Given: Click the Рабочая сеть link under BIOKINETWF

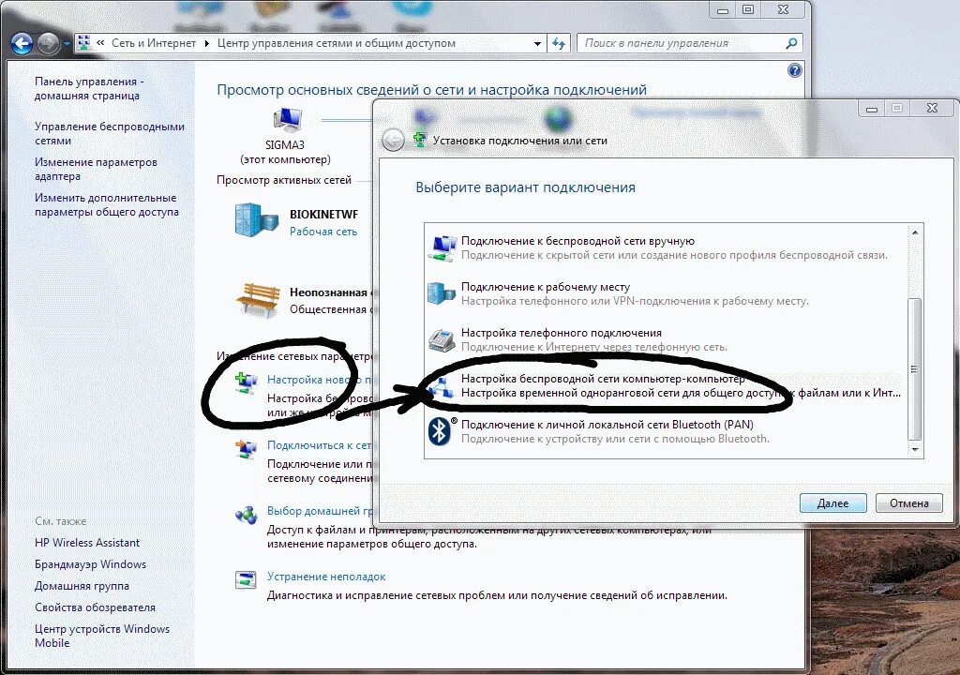Looking at the screenshot, I should click(x=323, y=232).
